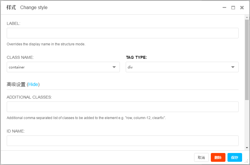This screenshot has height=165, width=250.
Task: Close the Change style dialog
Action: click(242, 8)
